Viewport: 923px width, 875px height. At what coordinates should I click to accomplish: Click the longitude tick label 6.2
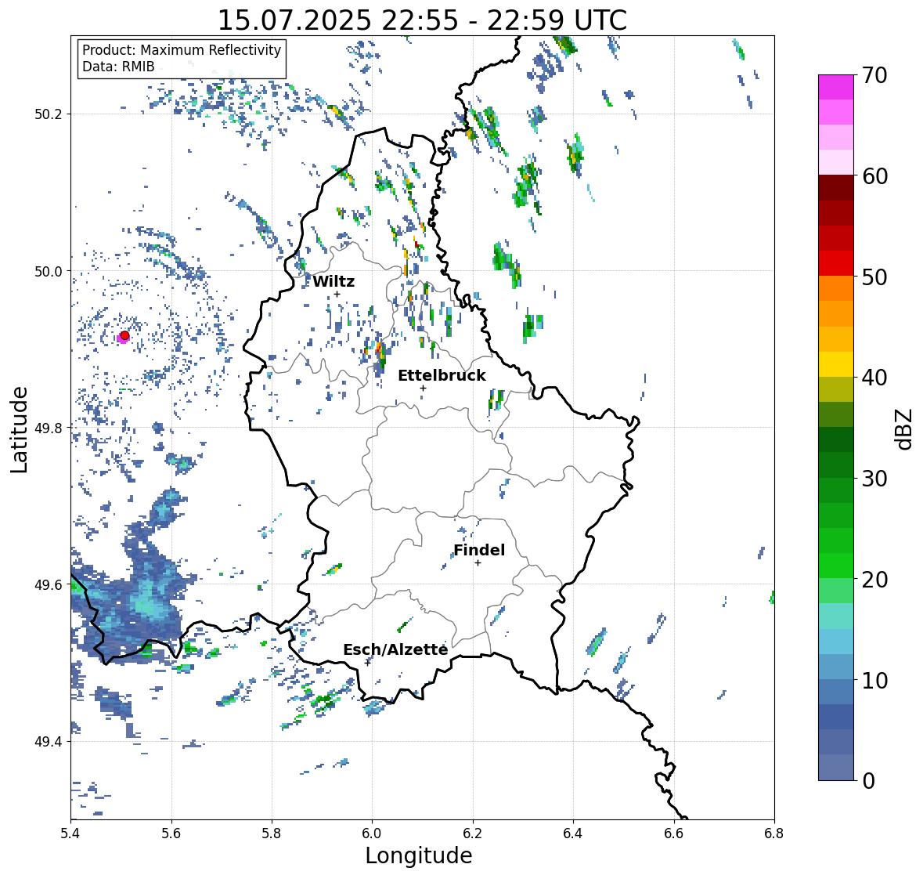pos(473,833)
